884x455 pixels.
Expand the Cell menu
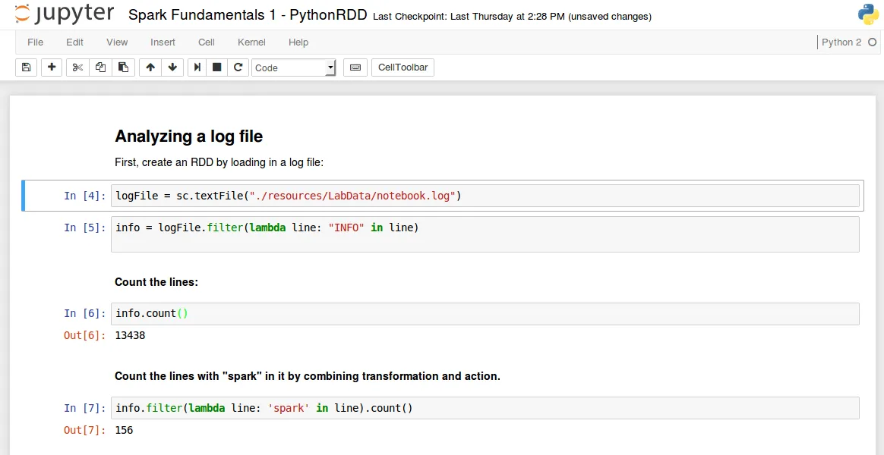206,42
